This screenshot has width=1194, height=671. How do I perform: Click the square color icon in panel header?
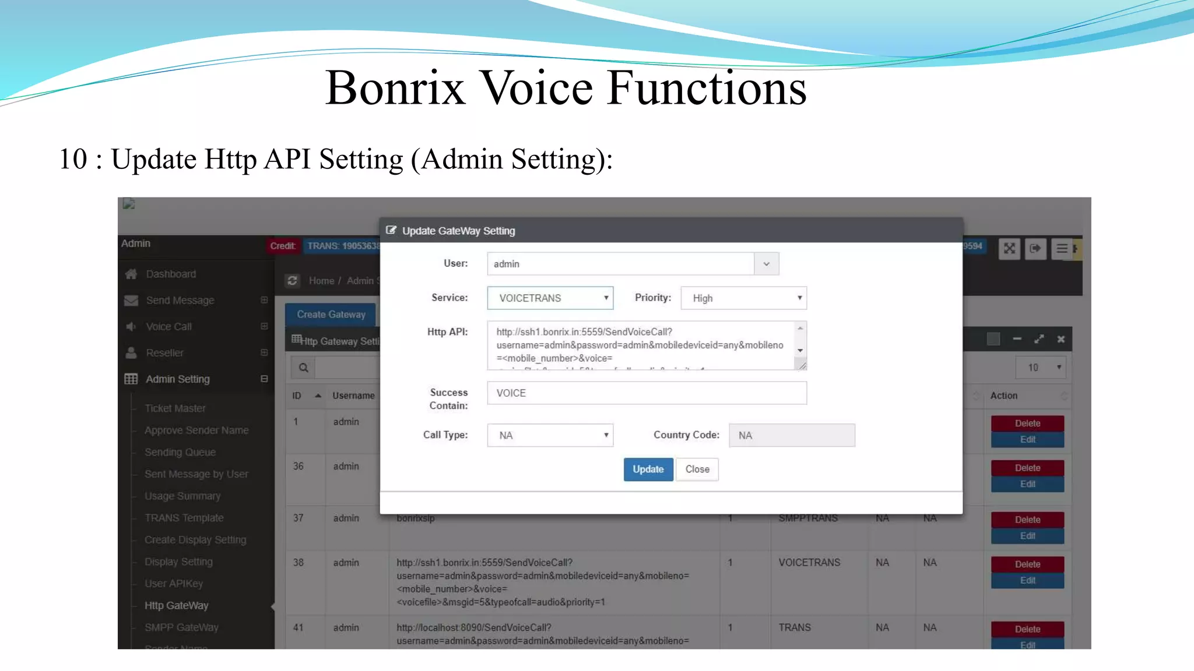tap(993, 339)
